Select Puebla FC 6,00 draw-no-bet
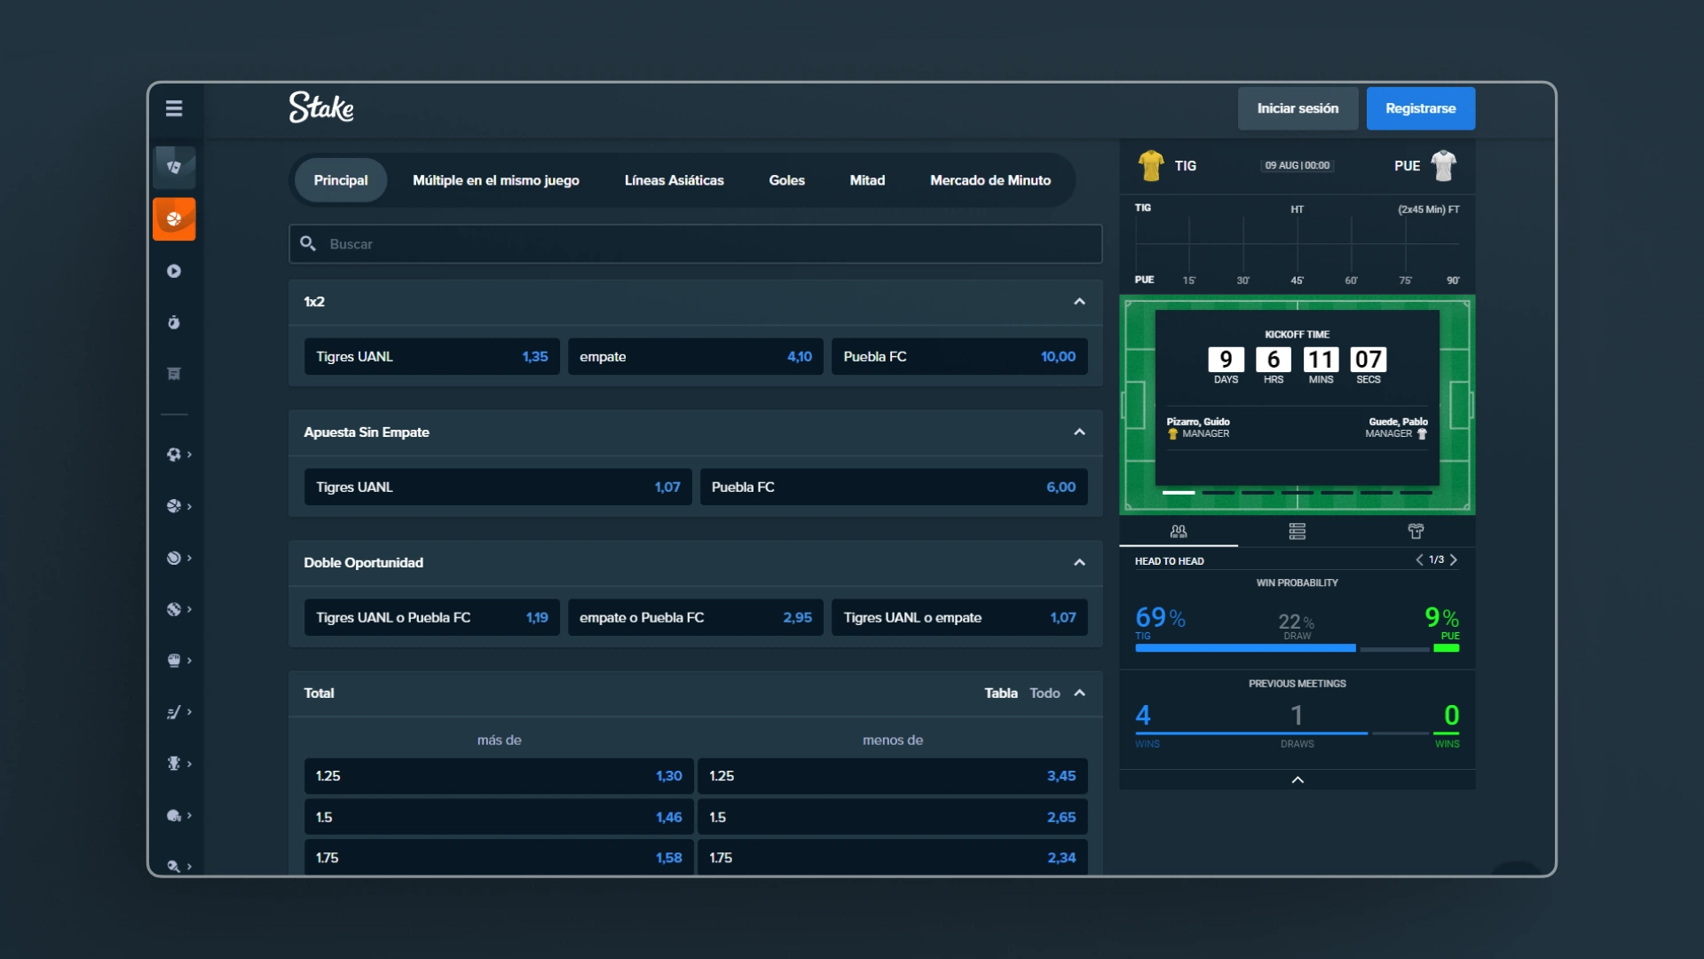The image size is (1704, 959). [894, 487]
